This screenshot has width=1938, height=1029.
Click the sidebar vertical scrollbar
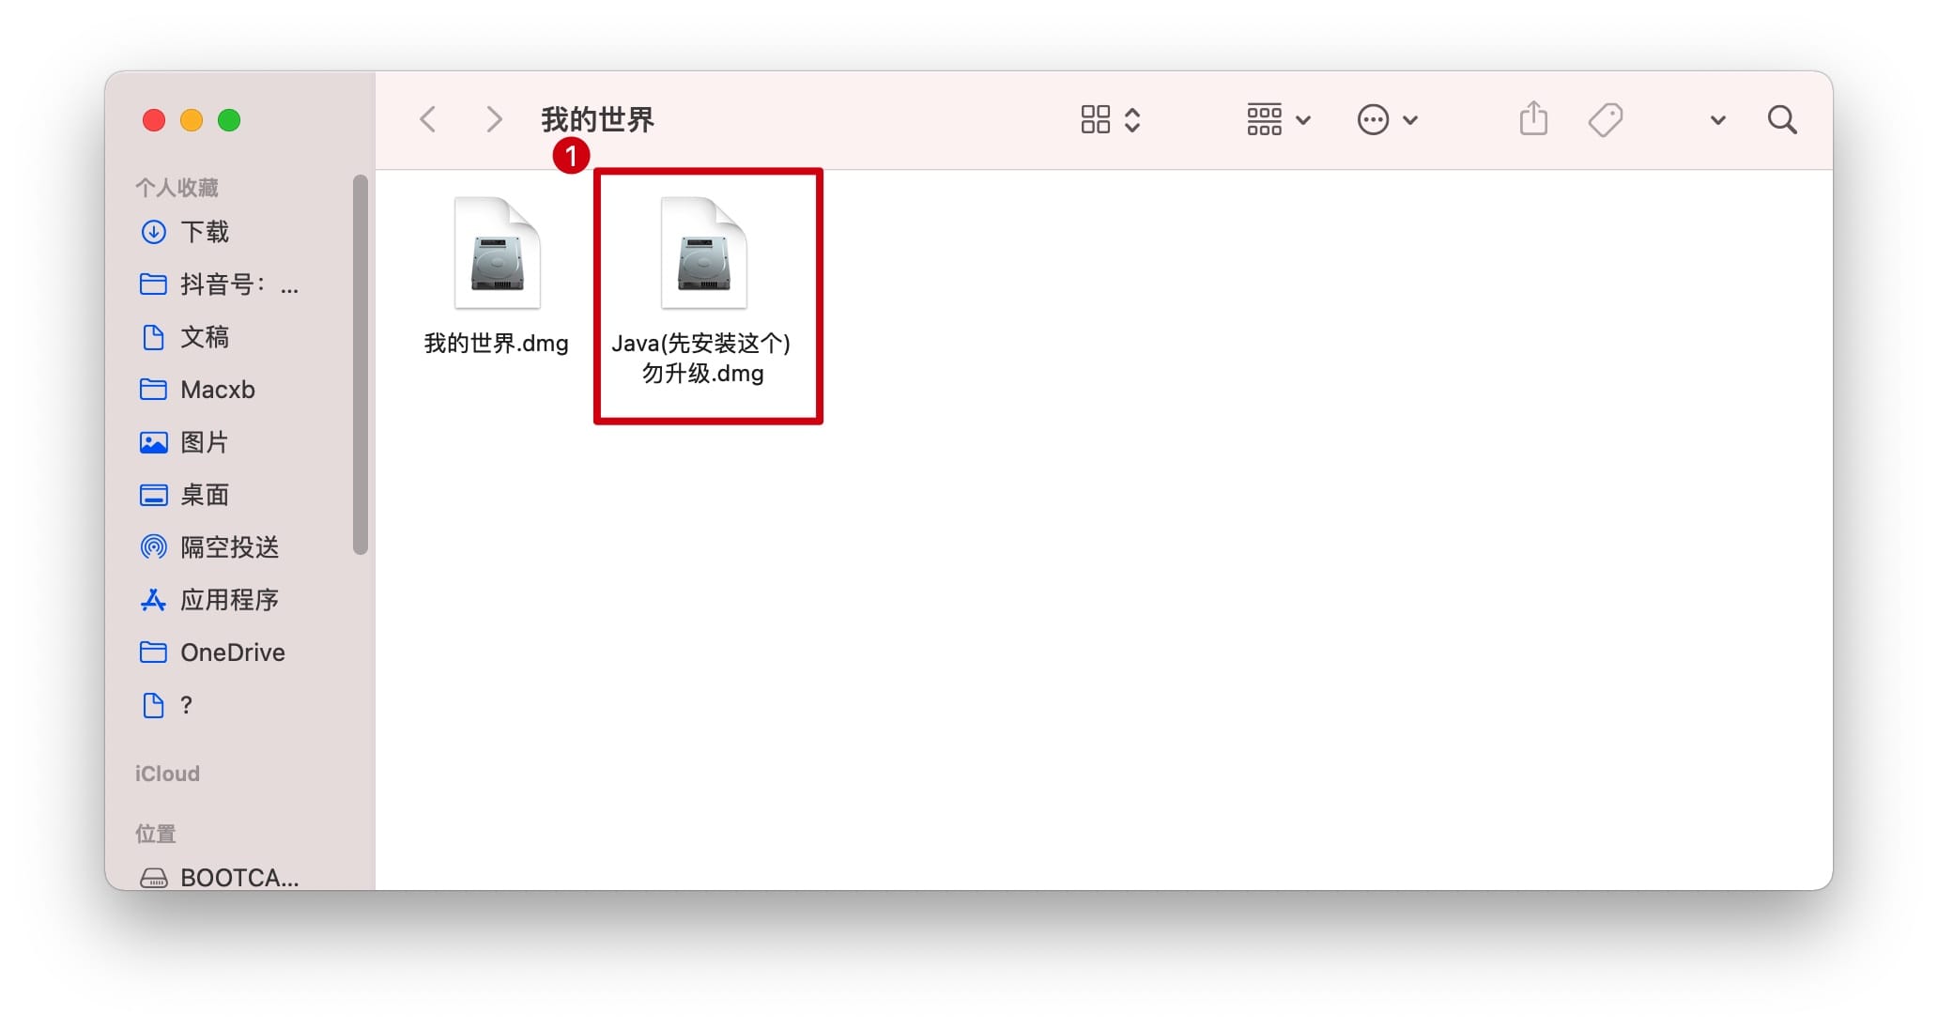point(360,364)
